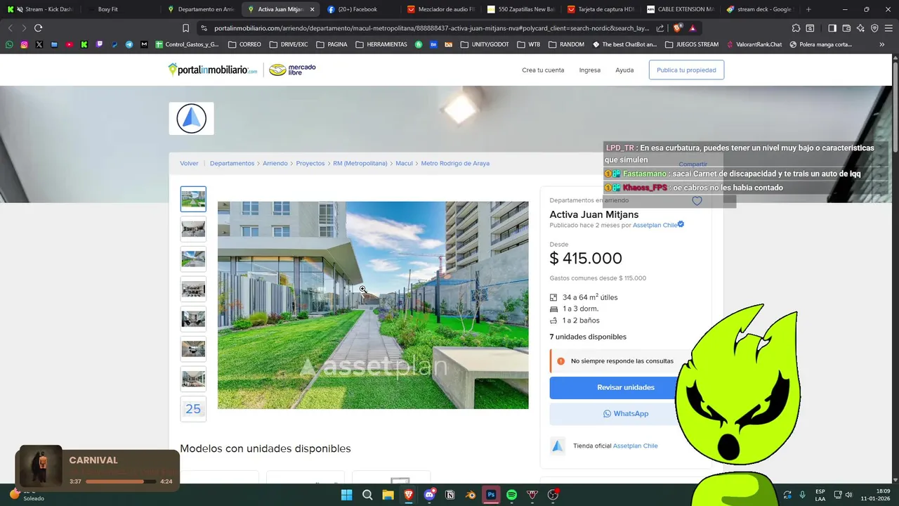Select the second gallery thumbnail

pos(193,229)
